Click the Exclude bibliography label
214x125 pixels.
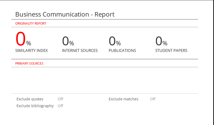pos(35,106)
